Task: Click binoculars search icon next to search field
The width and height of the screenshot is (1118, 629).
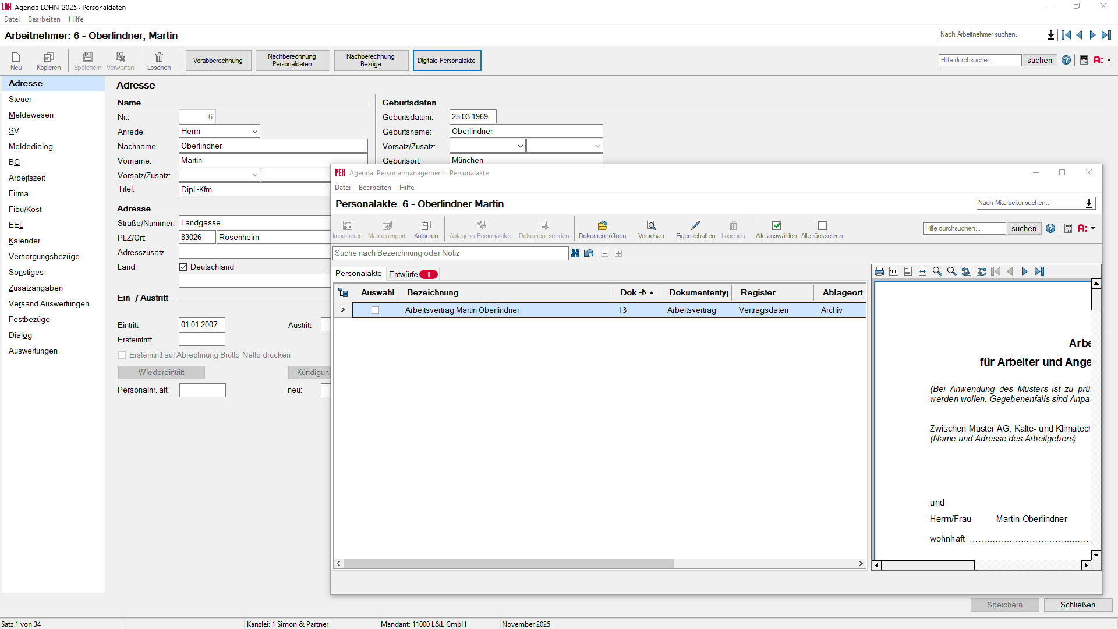Action: 575,253
